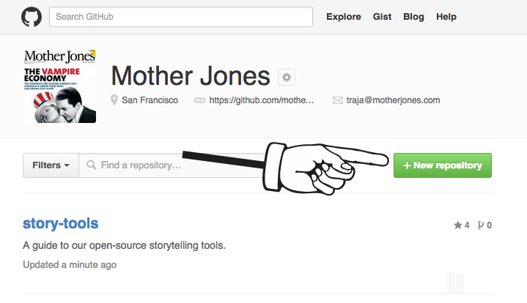This screenshot has width=527, height=303.
Task: Open the story-tools repository
Action: click(x=61, y=223)
